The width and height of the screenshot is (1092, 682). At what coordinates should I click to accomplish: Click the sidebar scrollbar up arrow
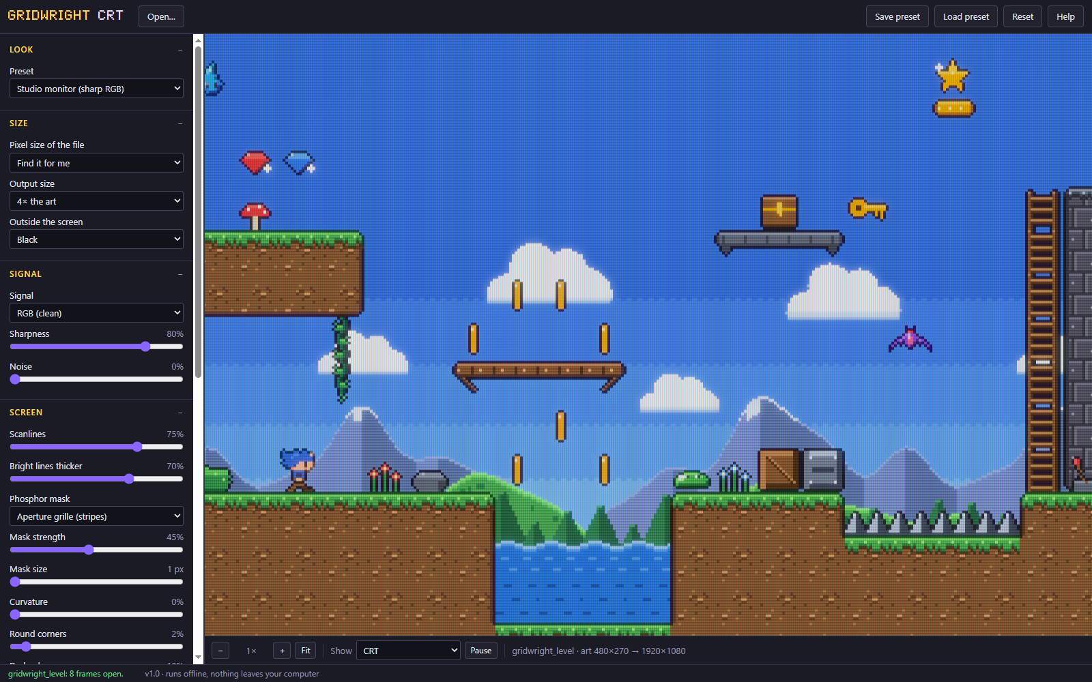point(198,40)
